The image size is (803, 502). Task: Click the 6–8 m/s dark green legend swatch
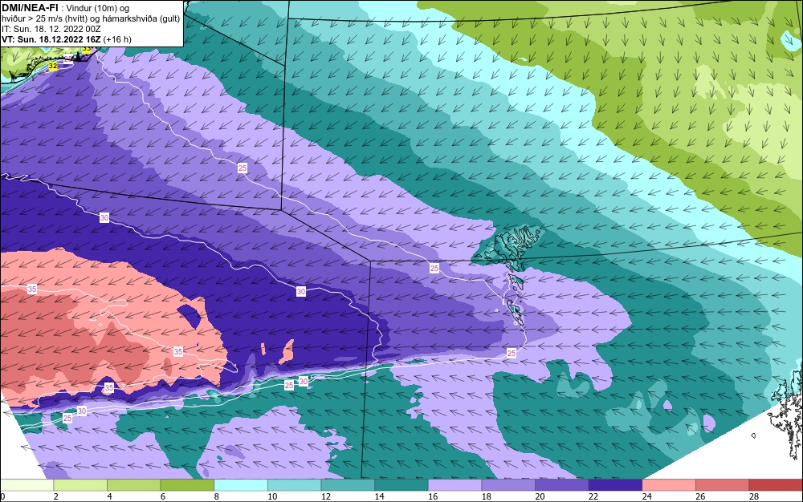[187, 485]
